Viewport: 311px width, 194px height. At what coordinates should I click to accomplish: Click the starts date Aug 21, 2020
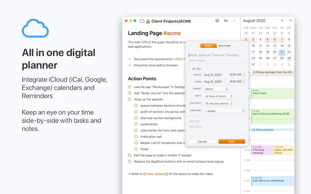point(213,75)
